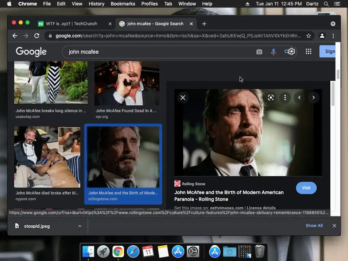This screenshot has width=348, height=261.
Task: Open Control Center list icon
Action: click(x=337, y=4)
